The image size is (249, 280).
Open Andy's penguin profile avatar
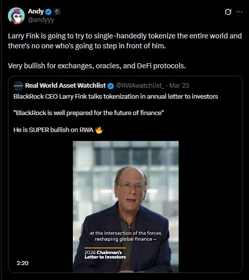tap(16, 16)
